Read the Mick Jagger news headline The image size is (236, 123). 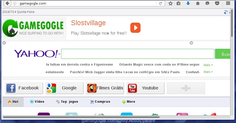(x=125, y=72)
